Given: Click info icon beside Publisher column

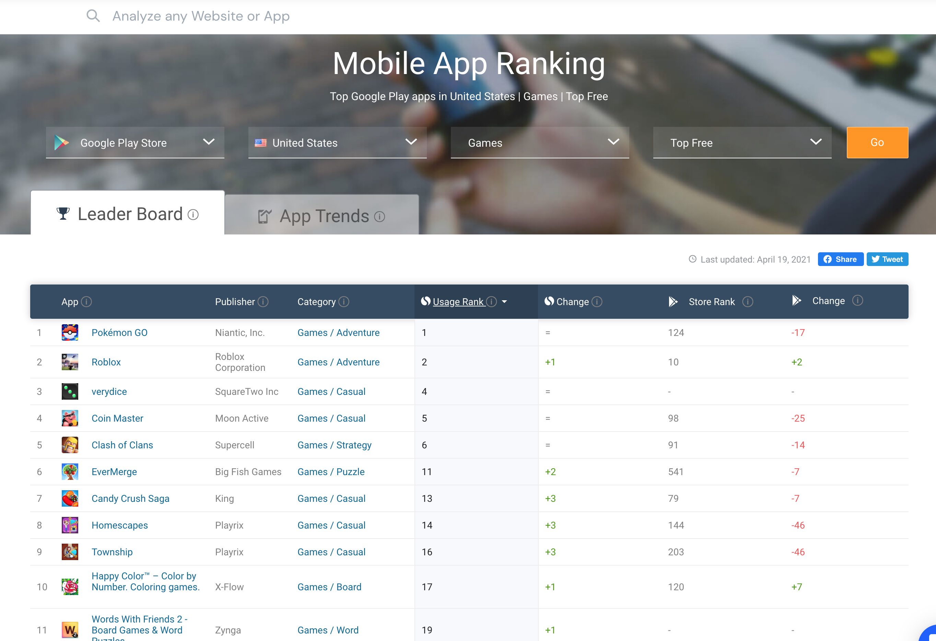Looking at the screenshot, I should 263,301.
